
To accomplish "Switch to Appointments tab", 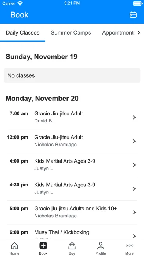I will (x=118, y=33).
